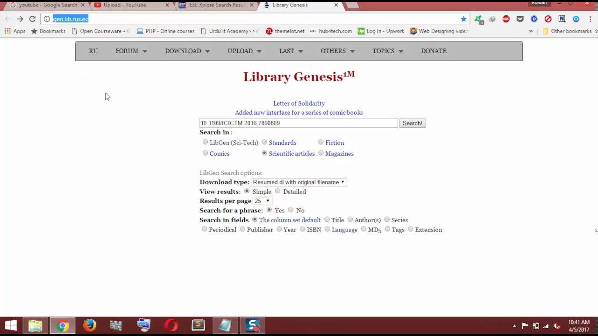The image size is (598, 336).
Task: Open the themelot.net bookmark
Action: 285,31
